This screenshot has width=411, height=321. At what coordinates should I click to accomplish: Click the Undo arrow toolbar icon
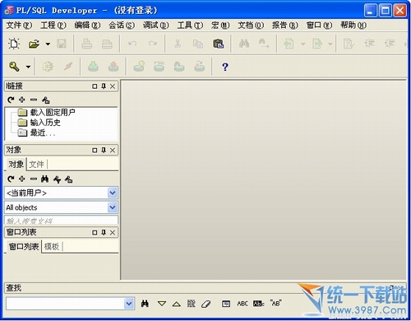click(132, 44)
